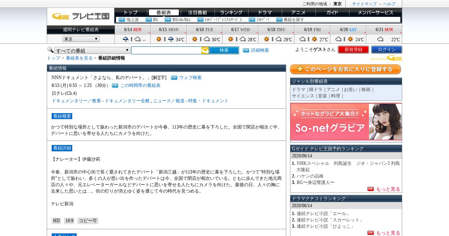Click star icon on favorite registration banner
The width and height of the screenshot is (449, 236).
300,69
